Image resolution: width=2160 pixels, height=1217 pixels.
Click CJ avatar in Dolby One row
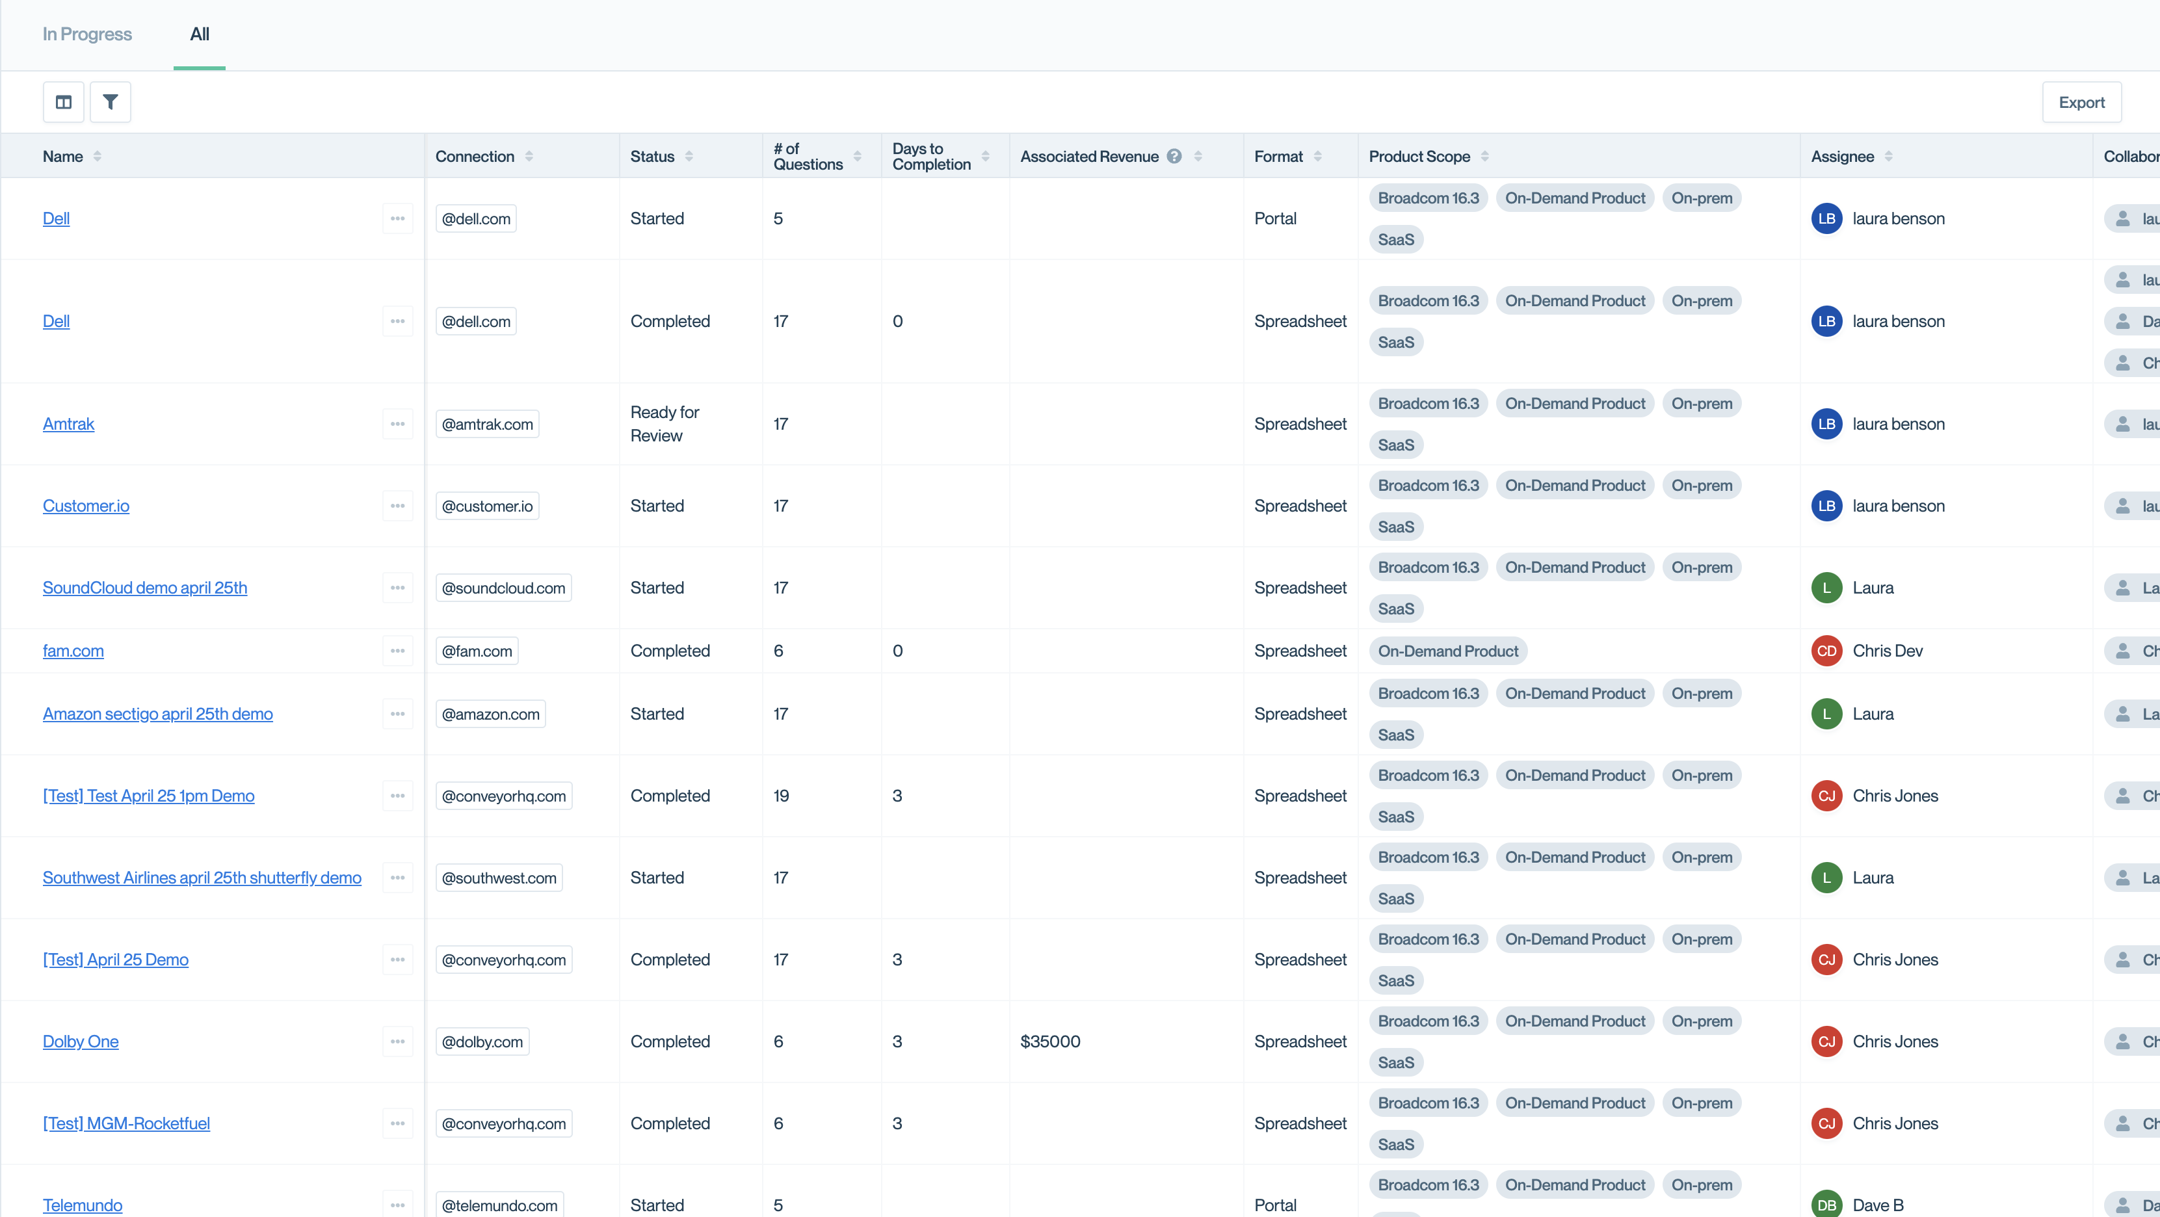(x=1826, y=1042)
